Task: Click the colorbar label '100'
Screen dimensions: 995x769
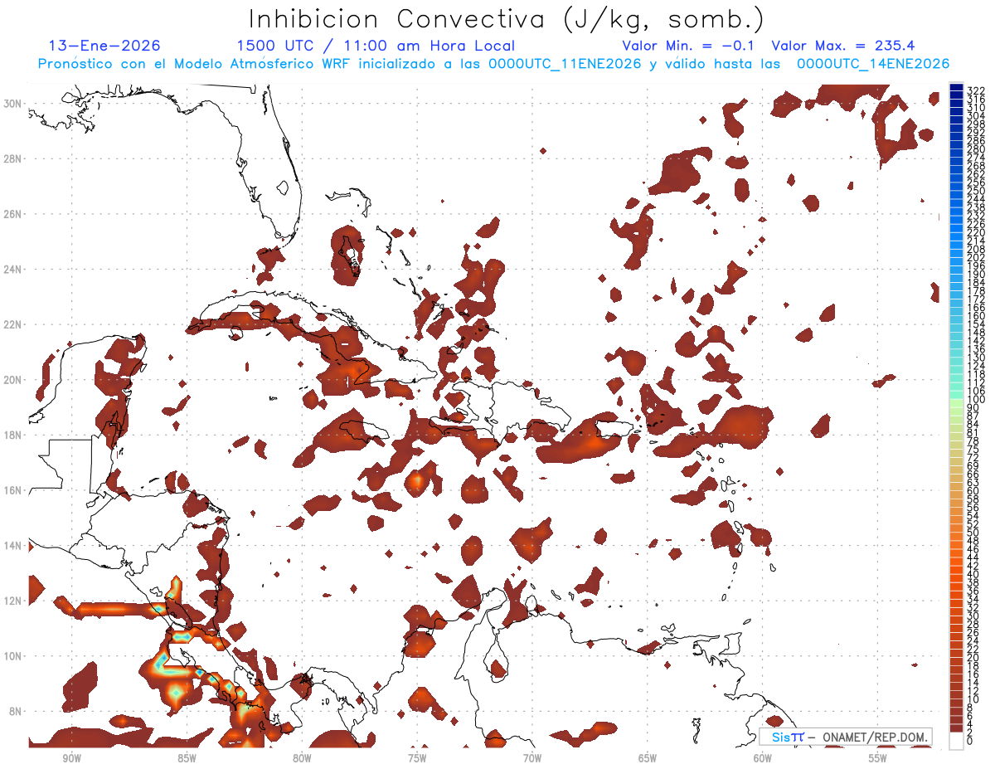Action: pyautogui.click(x=976, y=399)
